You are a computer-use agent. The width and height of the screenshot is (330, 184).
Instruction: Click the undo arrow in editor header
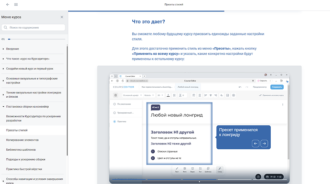pos(240,87)
